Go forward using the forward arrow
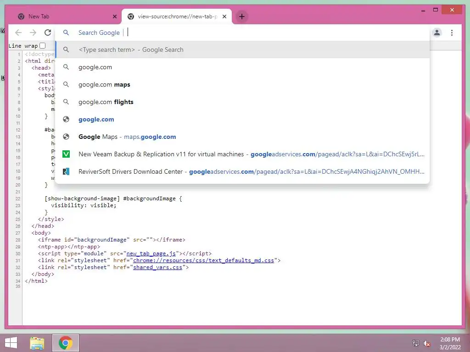 [x=33, y=33]
